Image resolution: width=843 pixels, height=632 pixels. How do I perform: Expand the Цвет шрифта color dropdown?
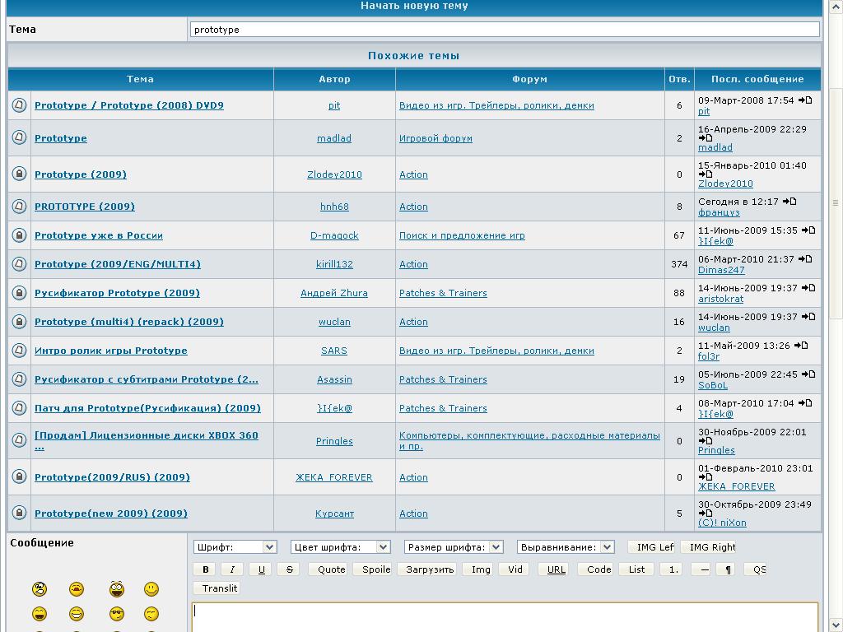click(x=340, y=547)
